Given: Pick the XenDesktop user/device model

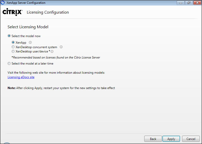Looking at the screenshot, I should pyautogui.click(x=13, y=51).
